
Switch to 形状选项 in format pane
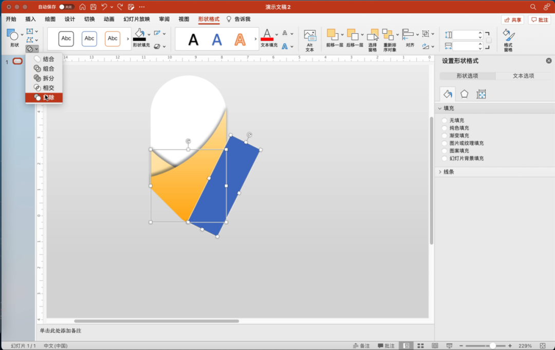pyautogui.click(x=467, y=75)
